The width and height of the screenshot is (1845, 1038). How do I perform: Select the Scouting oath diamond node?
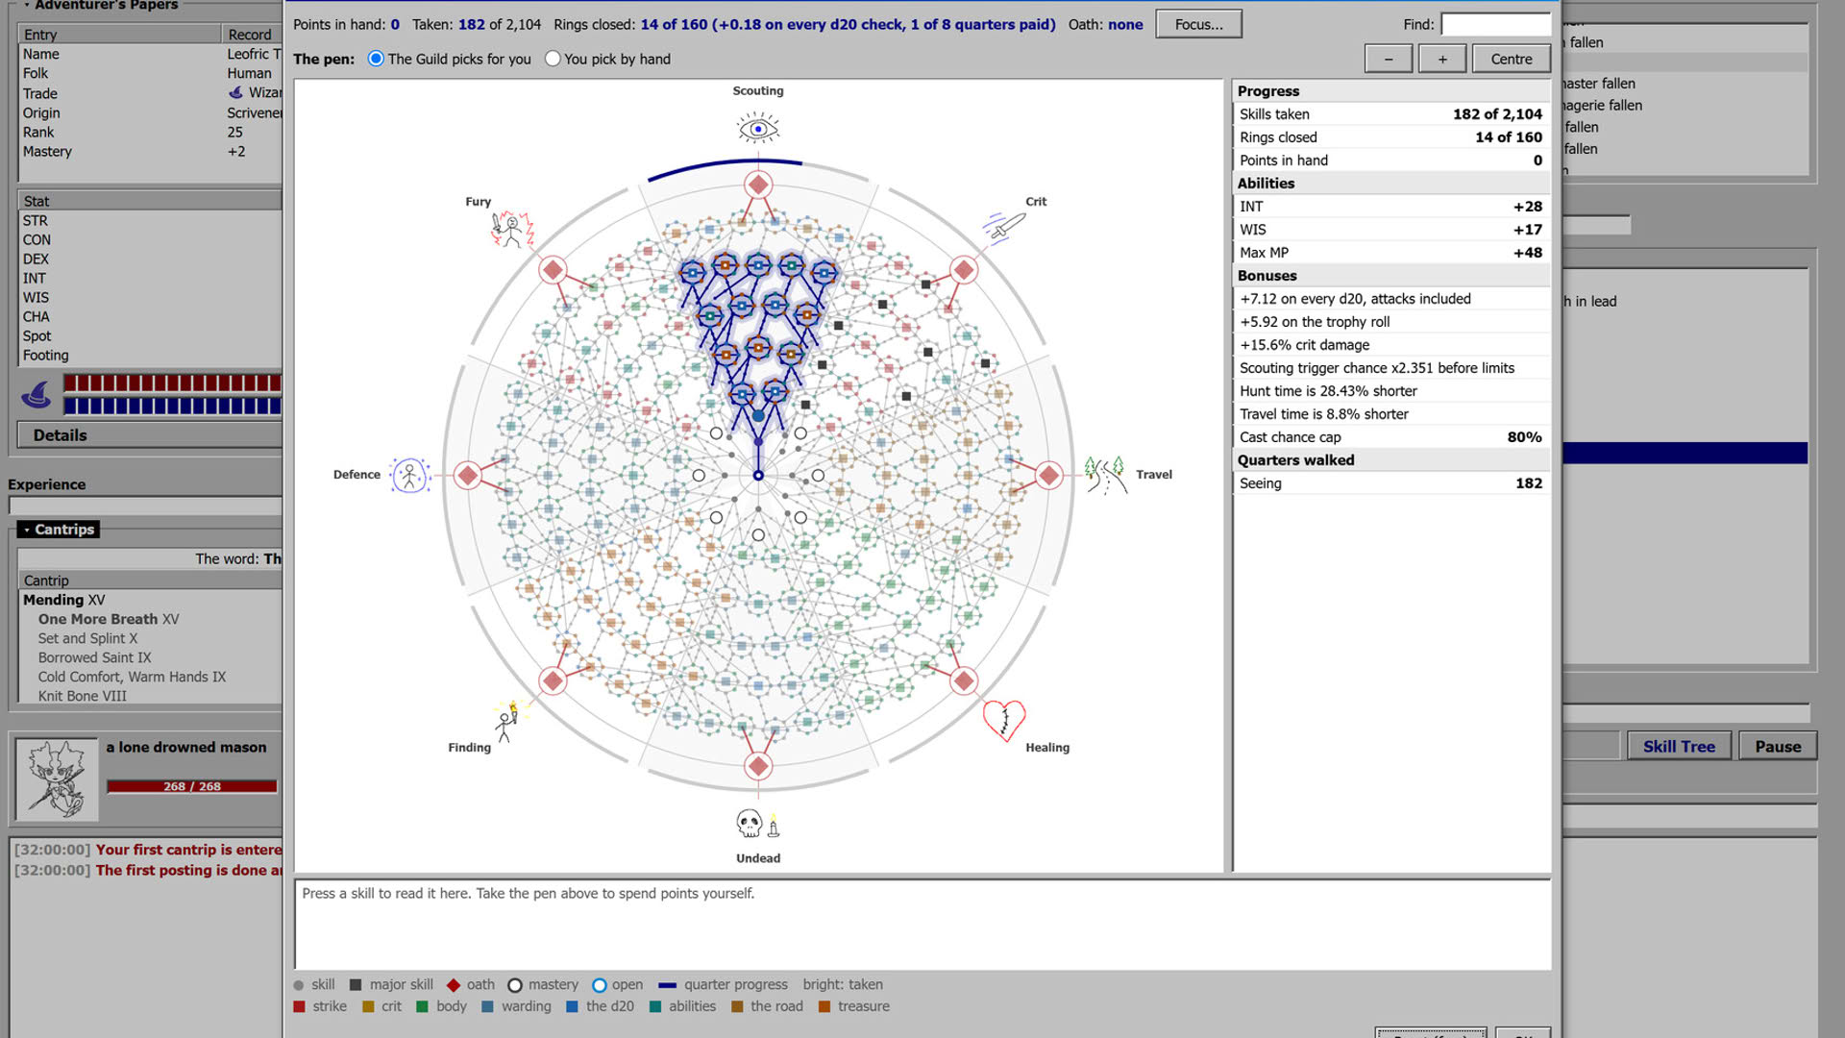click(758, 185)
